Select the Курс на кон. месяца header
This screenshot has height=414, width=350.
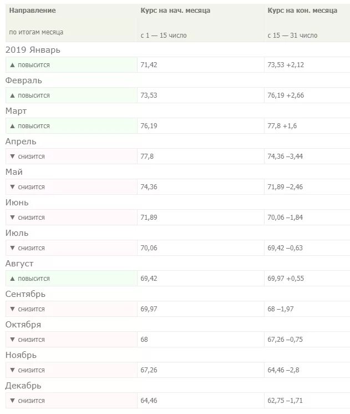(x=302, y=11)
